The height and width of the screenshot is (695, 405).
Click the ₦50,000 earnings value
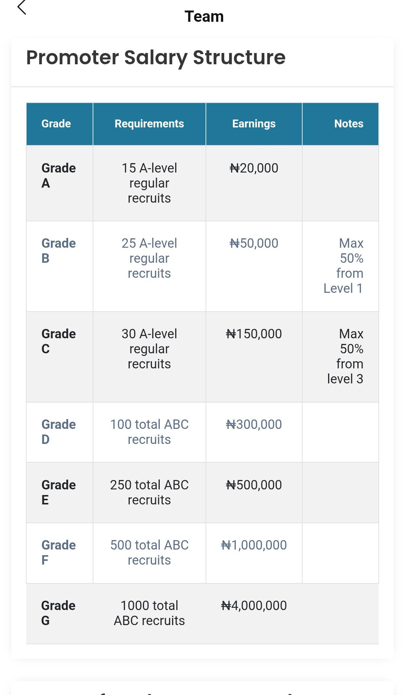coord(254,243)
